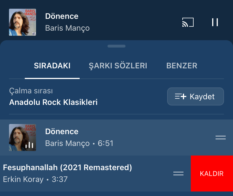Tap the Cast to device icon
Screen dimensions: 233x196
[188, 22]
